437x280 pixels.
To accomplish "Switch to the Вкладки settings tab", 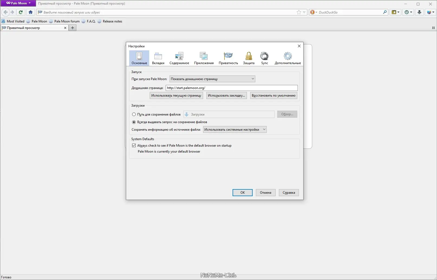I will click(x=158, y=58).
